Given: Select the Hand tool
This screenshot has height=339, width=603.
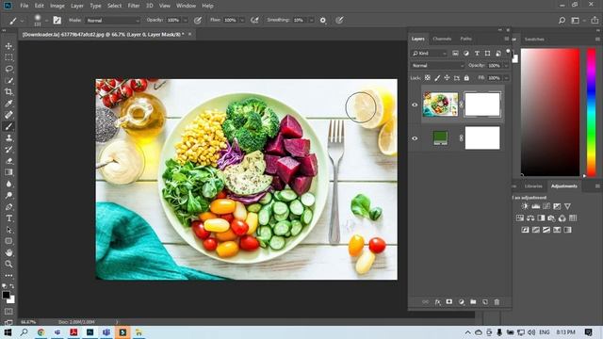Looking at the screenshot, I should click(8, 252).
